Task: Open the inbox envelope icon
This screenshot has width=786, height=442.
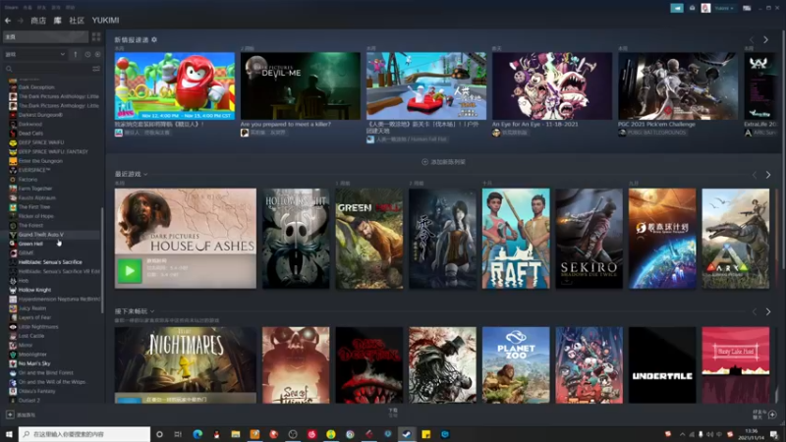Action: click(x=693, y=8)
